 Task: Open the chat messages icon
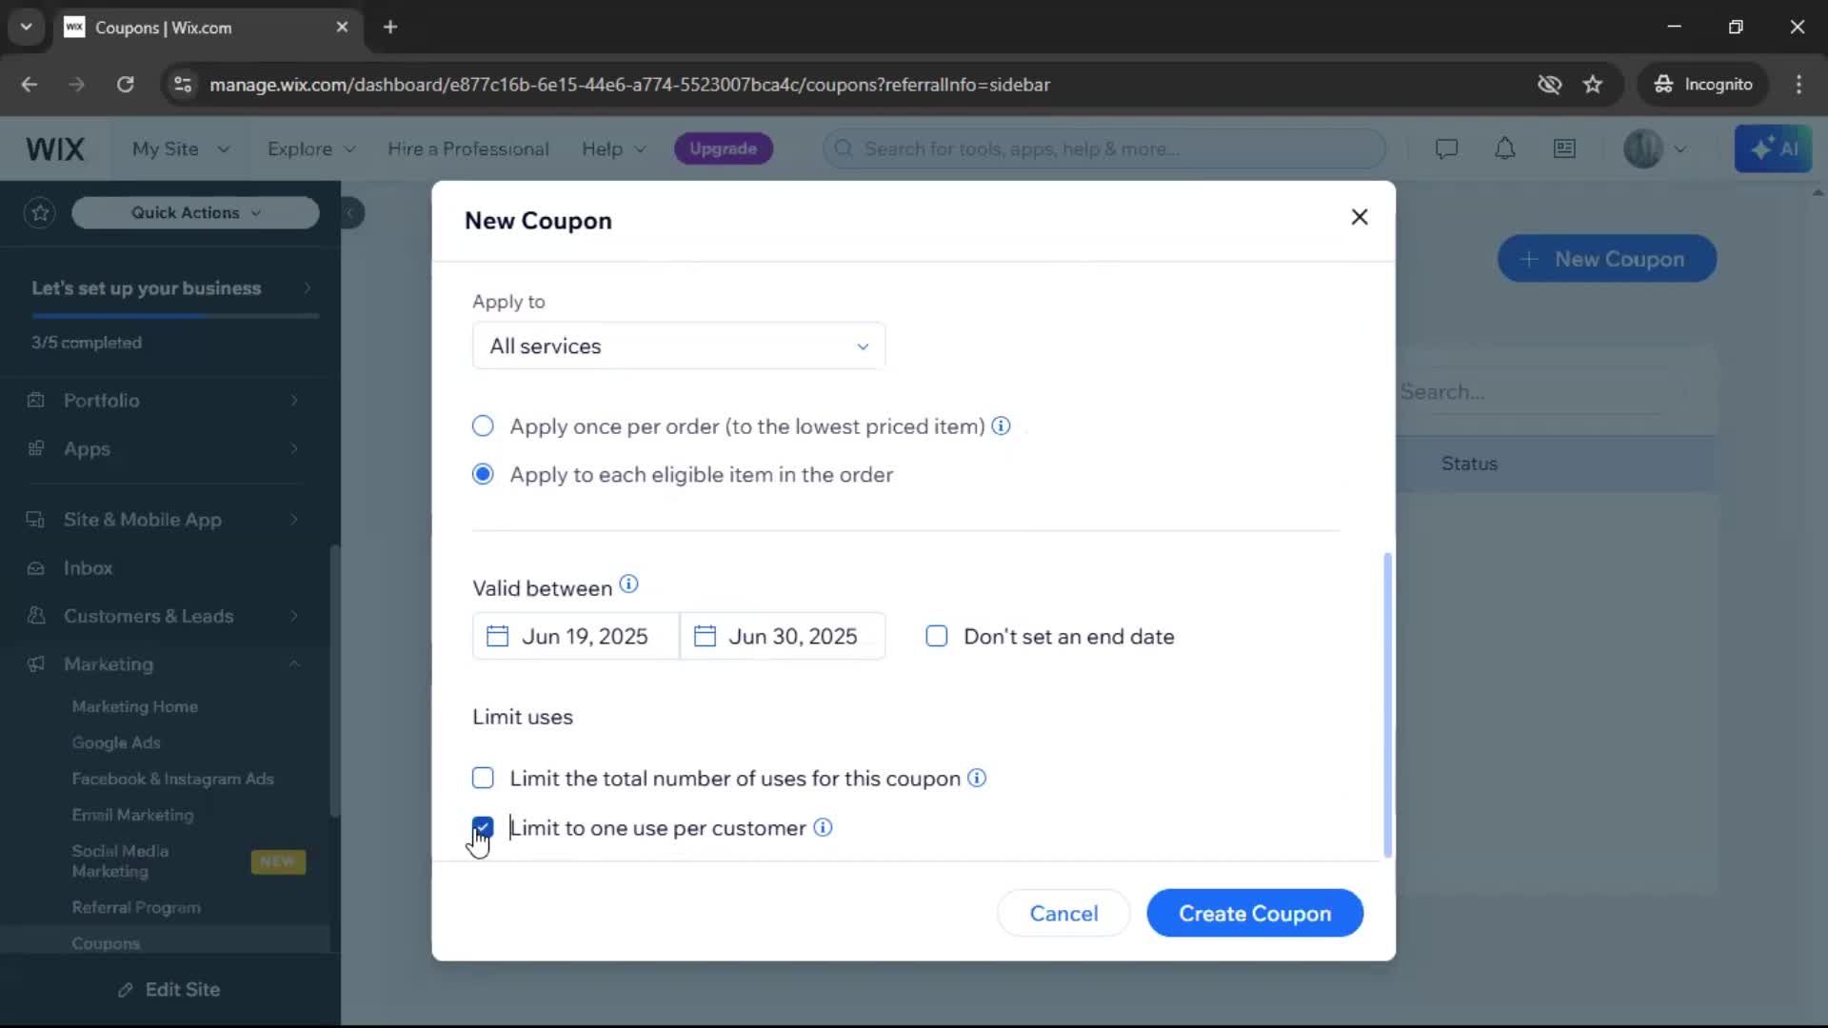(x=1446, y=148)
